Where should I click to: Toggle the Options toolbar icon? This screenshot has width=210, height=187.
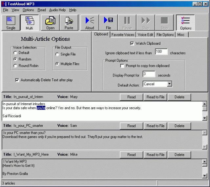[x=185, y=23]
